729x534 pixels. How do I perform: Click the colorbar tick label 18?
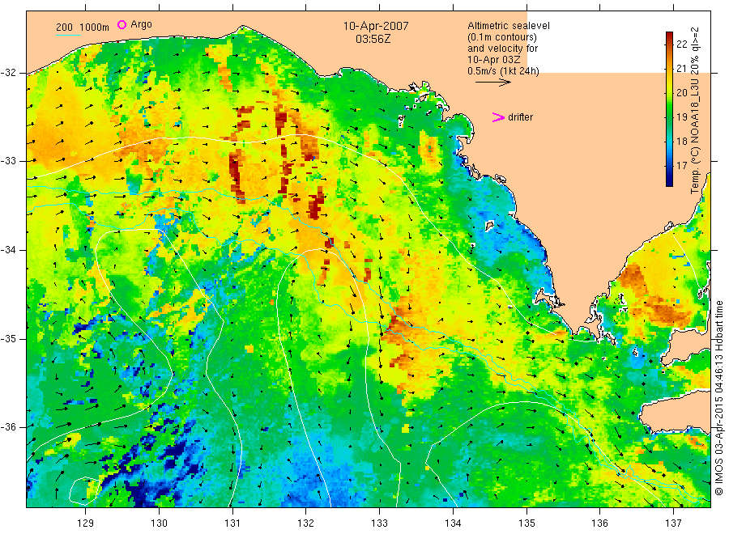[681, 141]
